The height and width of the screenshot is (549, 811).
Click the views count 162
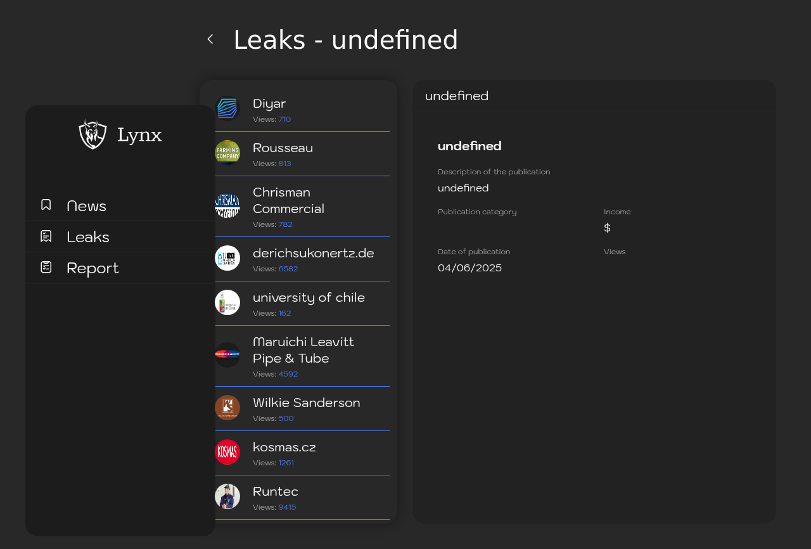click(x=284, y=313)
